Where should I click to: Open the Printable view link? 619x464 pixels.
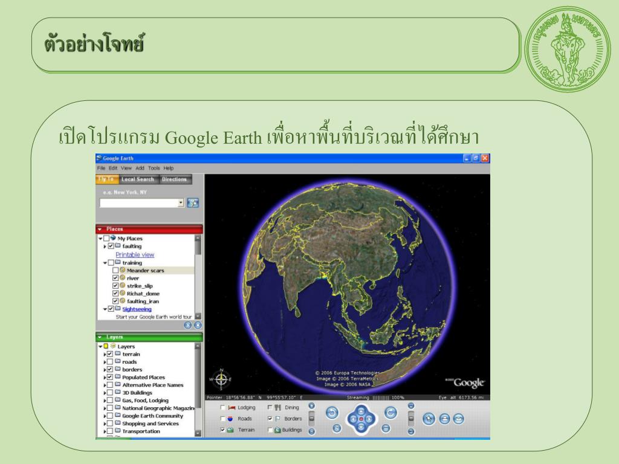tap(135, 255)
